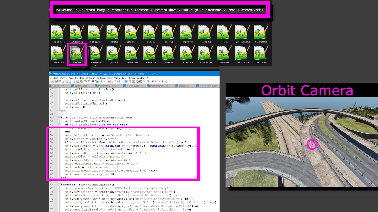Open the Macro menu

click(117, 78)
